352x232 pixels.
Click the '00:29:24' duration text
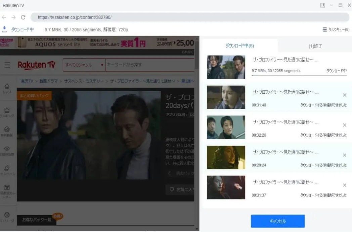[259, 165]
